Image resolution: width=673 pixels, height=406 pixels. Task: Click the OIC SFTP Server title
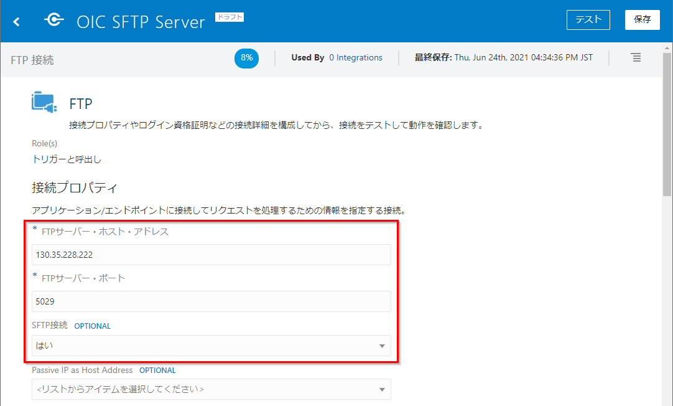[141, 22]
